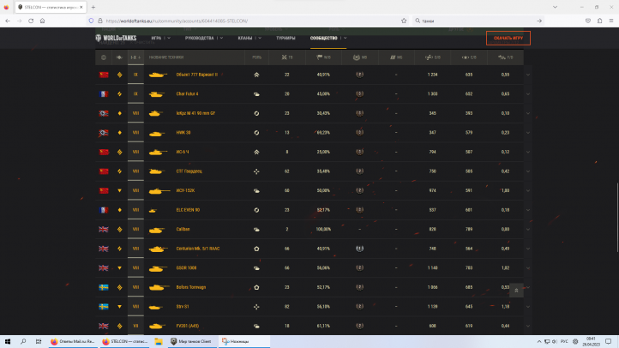This screenshot has width=619, height=348.
Task: Open Мир танков Client from taskbar
Action: (x=190, y=341)
